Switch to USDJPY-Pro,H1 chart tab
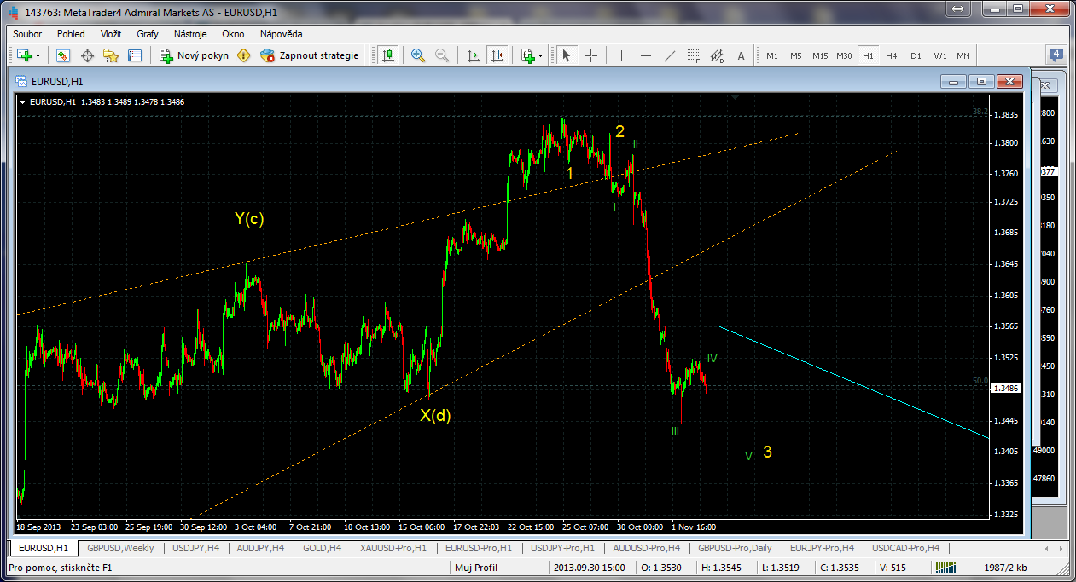This screenshot has width=1076, height=582. pyautogui.click(x=561, y=548)
